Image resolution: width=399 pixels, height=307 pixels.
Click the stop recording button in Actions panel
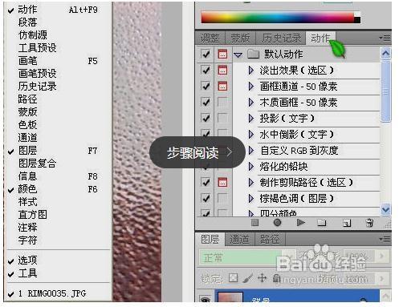coord(254,223)
